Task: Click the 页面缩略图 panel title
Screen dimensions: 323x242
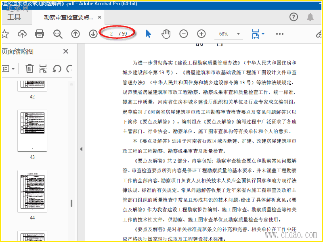Action: point(17,51)
